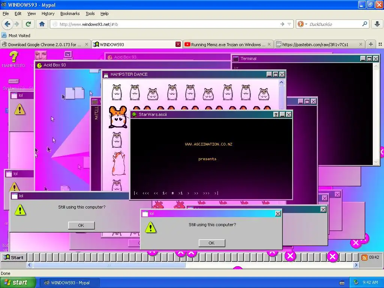Screen dimensions: 384x288
Task: Click the large orange hamster in HAMPSTER DANCE
Action: click(118, 117)
